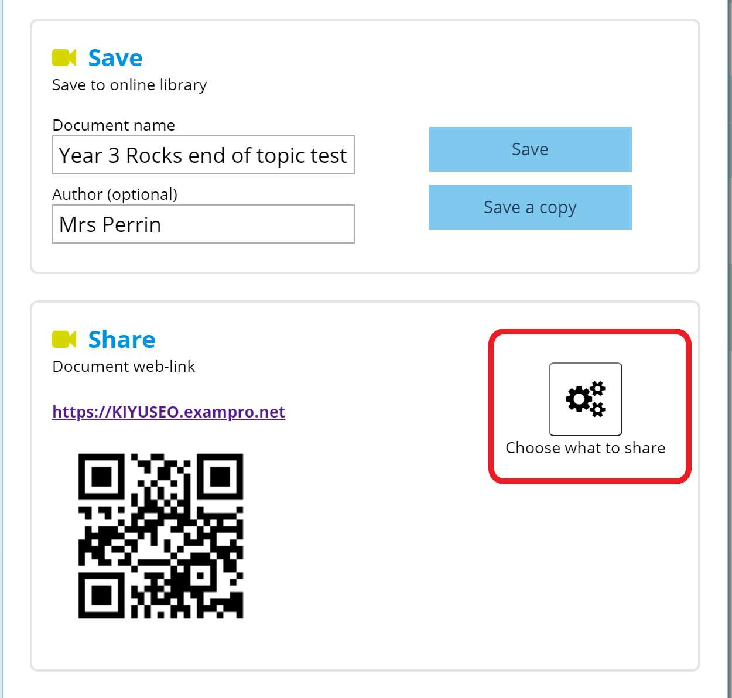732x698 pixels.
Task: Click the 'Author (optional)' field label
Action: 115,194
